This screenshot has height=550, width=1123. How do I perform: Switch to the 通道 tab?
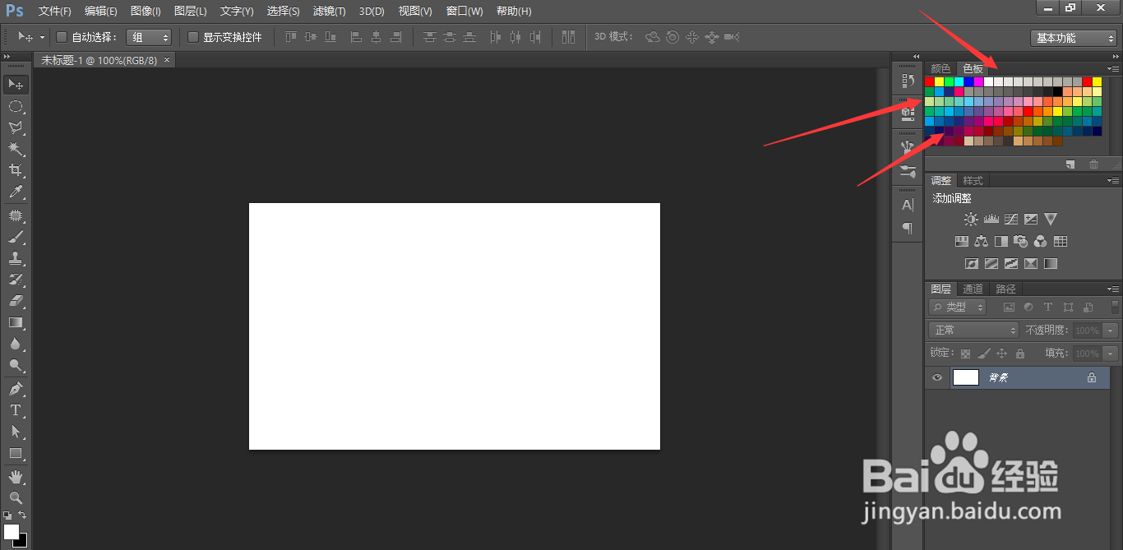pyautogui.click(x=973, y=289)
